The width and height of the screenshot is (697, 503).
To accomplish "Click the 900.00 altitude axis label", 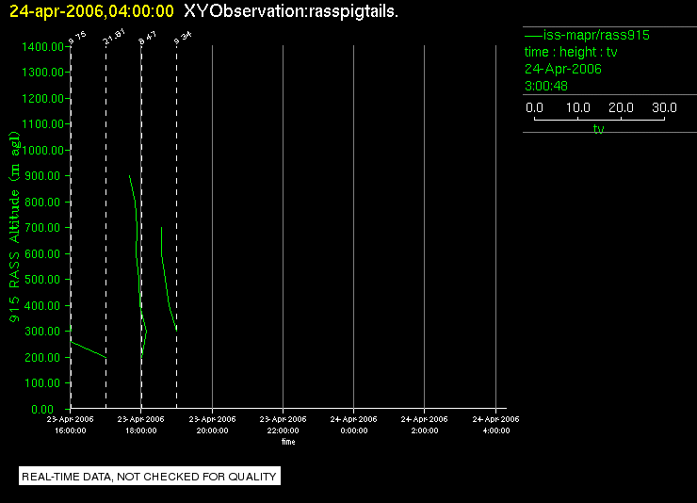I will pos(42,176).
